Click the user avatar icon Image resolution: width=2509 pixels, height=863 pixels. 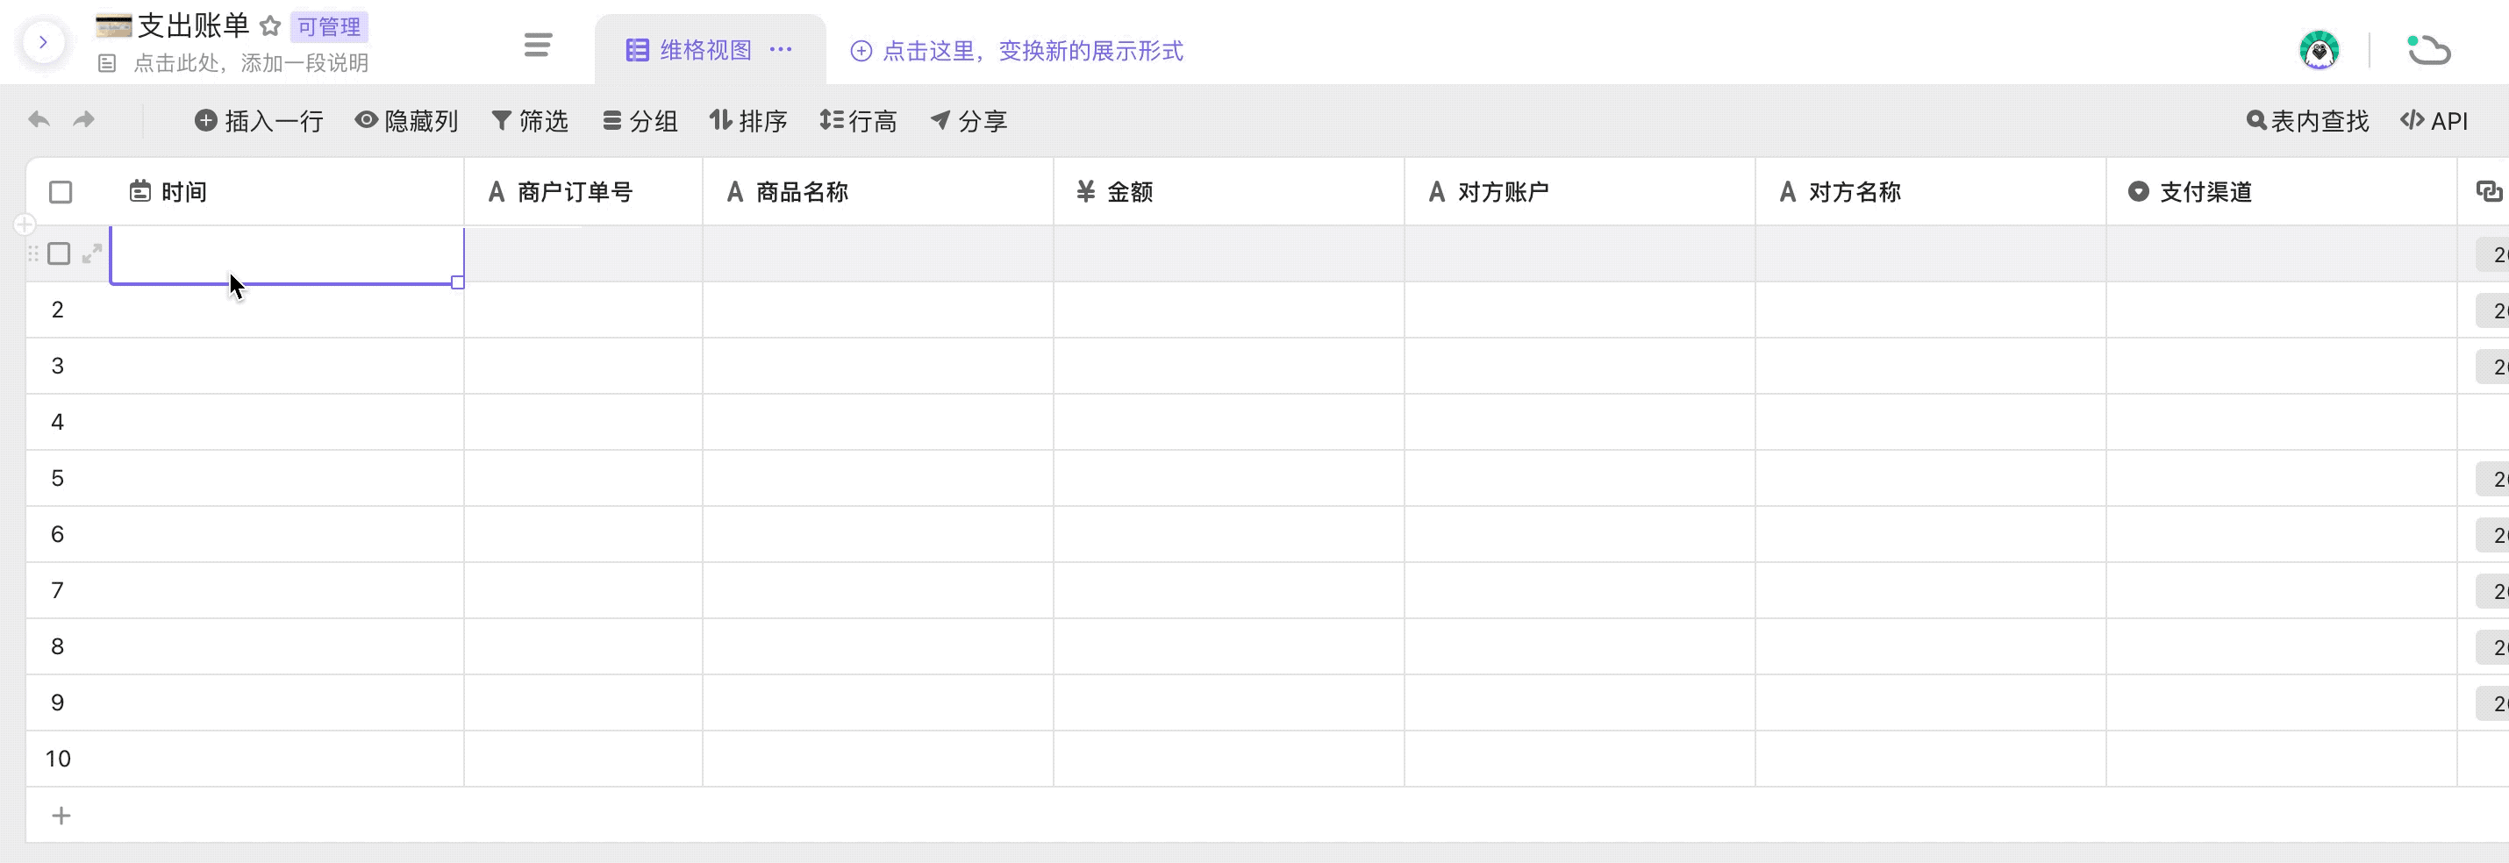coord(2318,51)
